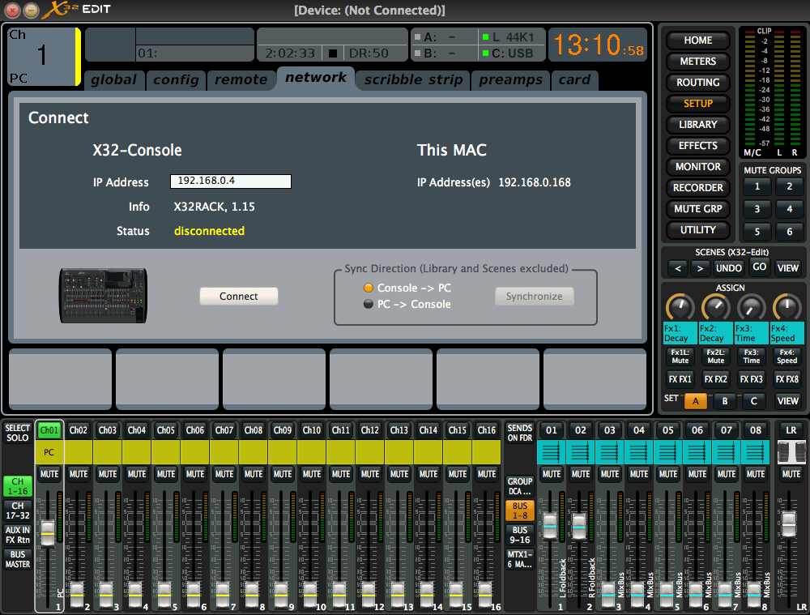Mute channel Ch02
This screenshot has width=810, height=615.
(79, 474)
